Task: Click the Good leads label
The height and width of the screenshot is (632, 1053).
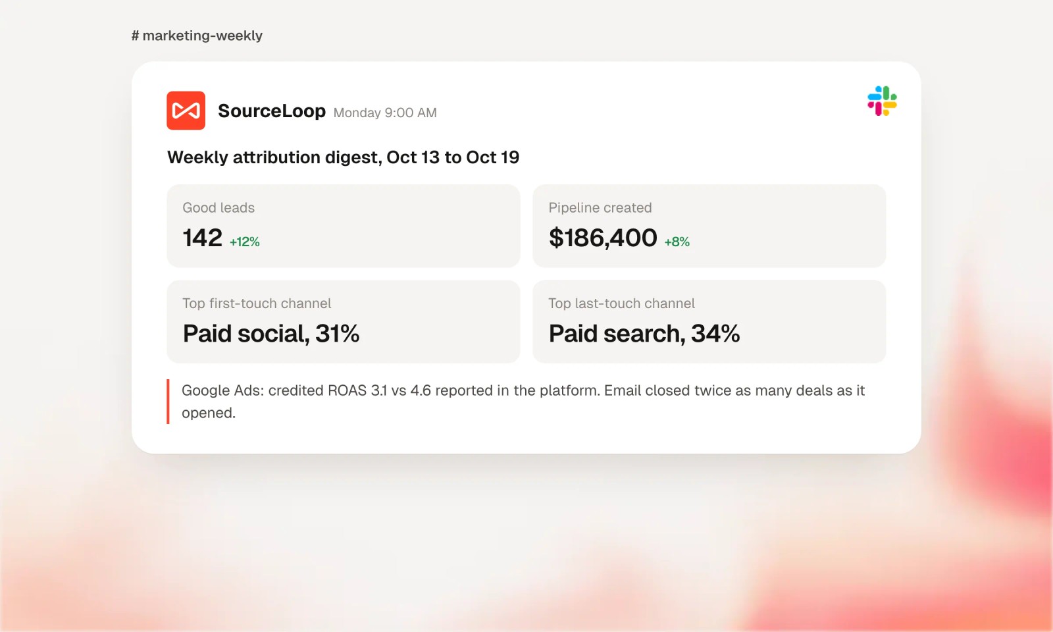Action: point(218,208)
